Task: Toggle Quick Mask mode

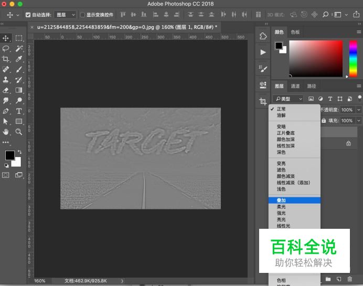Action: click(x=6, y=175)
